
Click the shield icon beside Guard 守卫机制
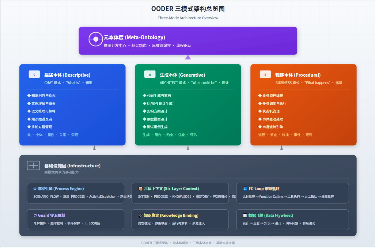click(35, 216)
